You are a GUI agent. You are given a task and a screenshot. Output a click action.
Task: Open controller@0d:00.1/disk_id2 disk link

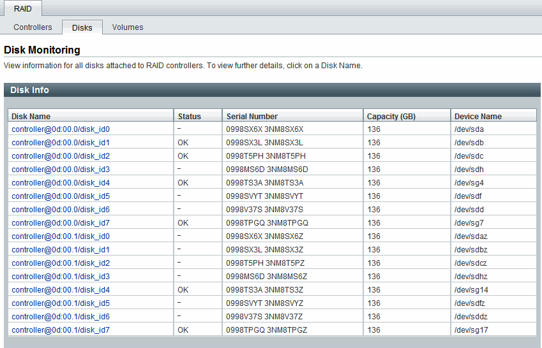(x=61, y=263)
